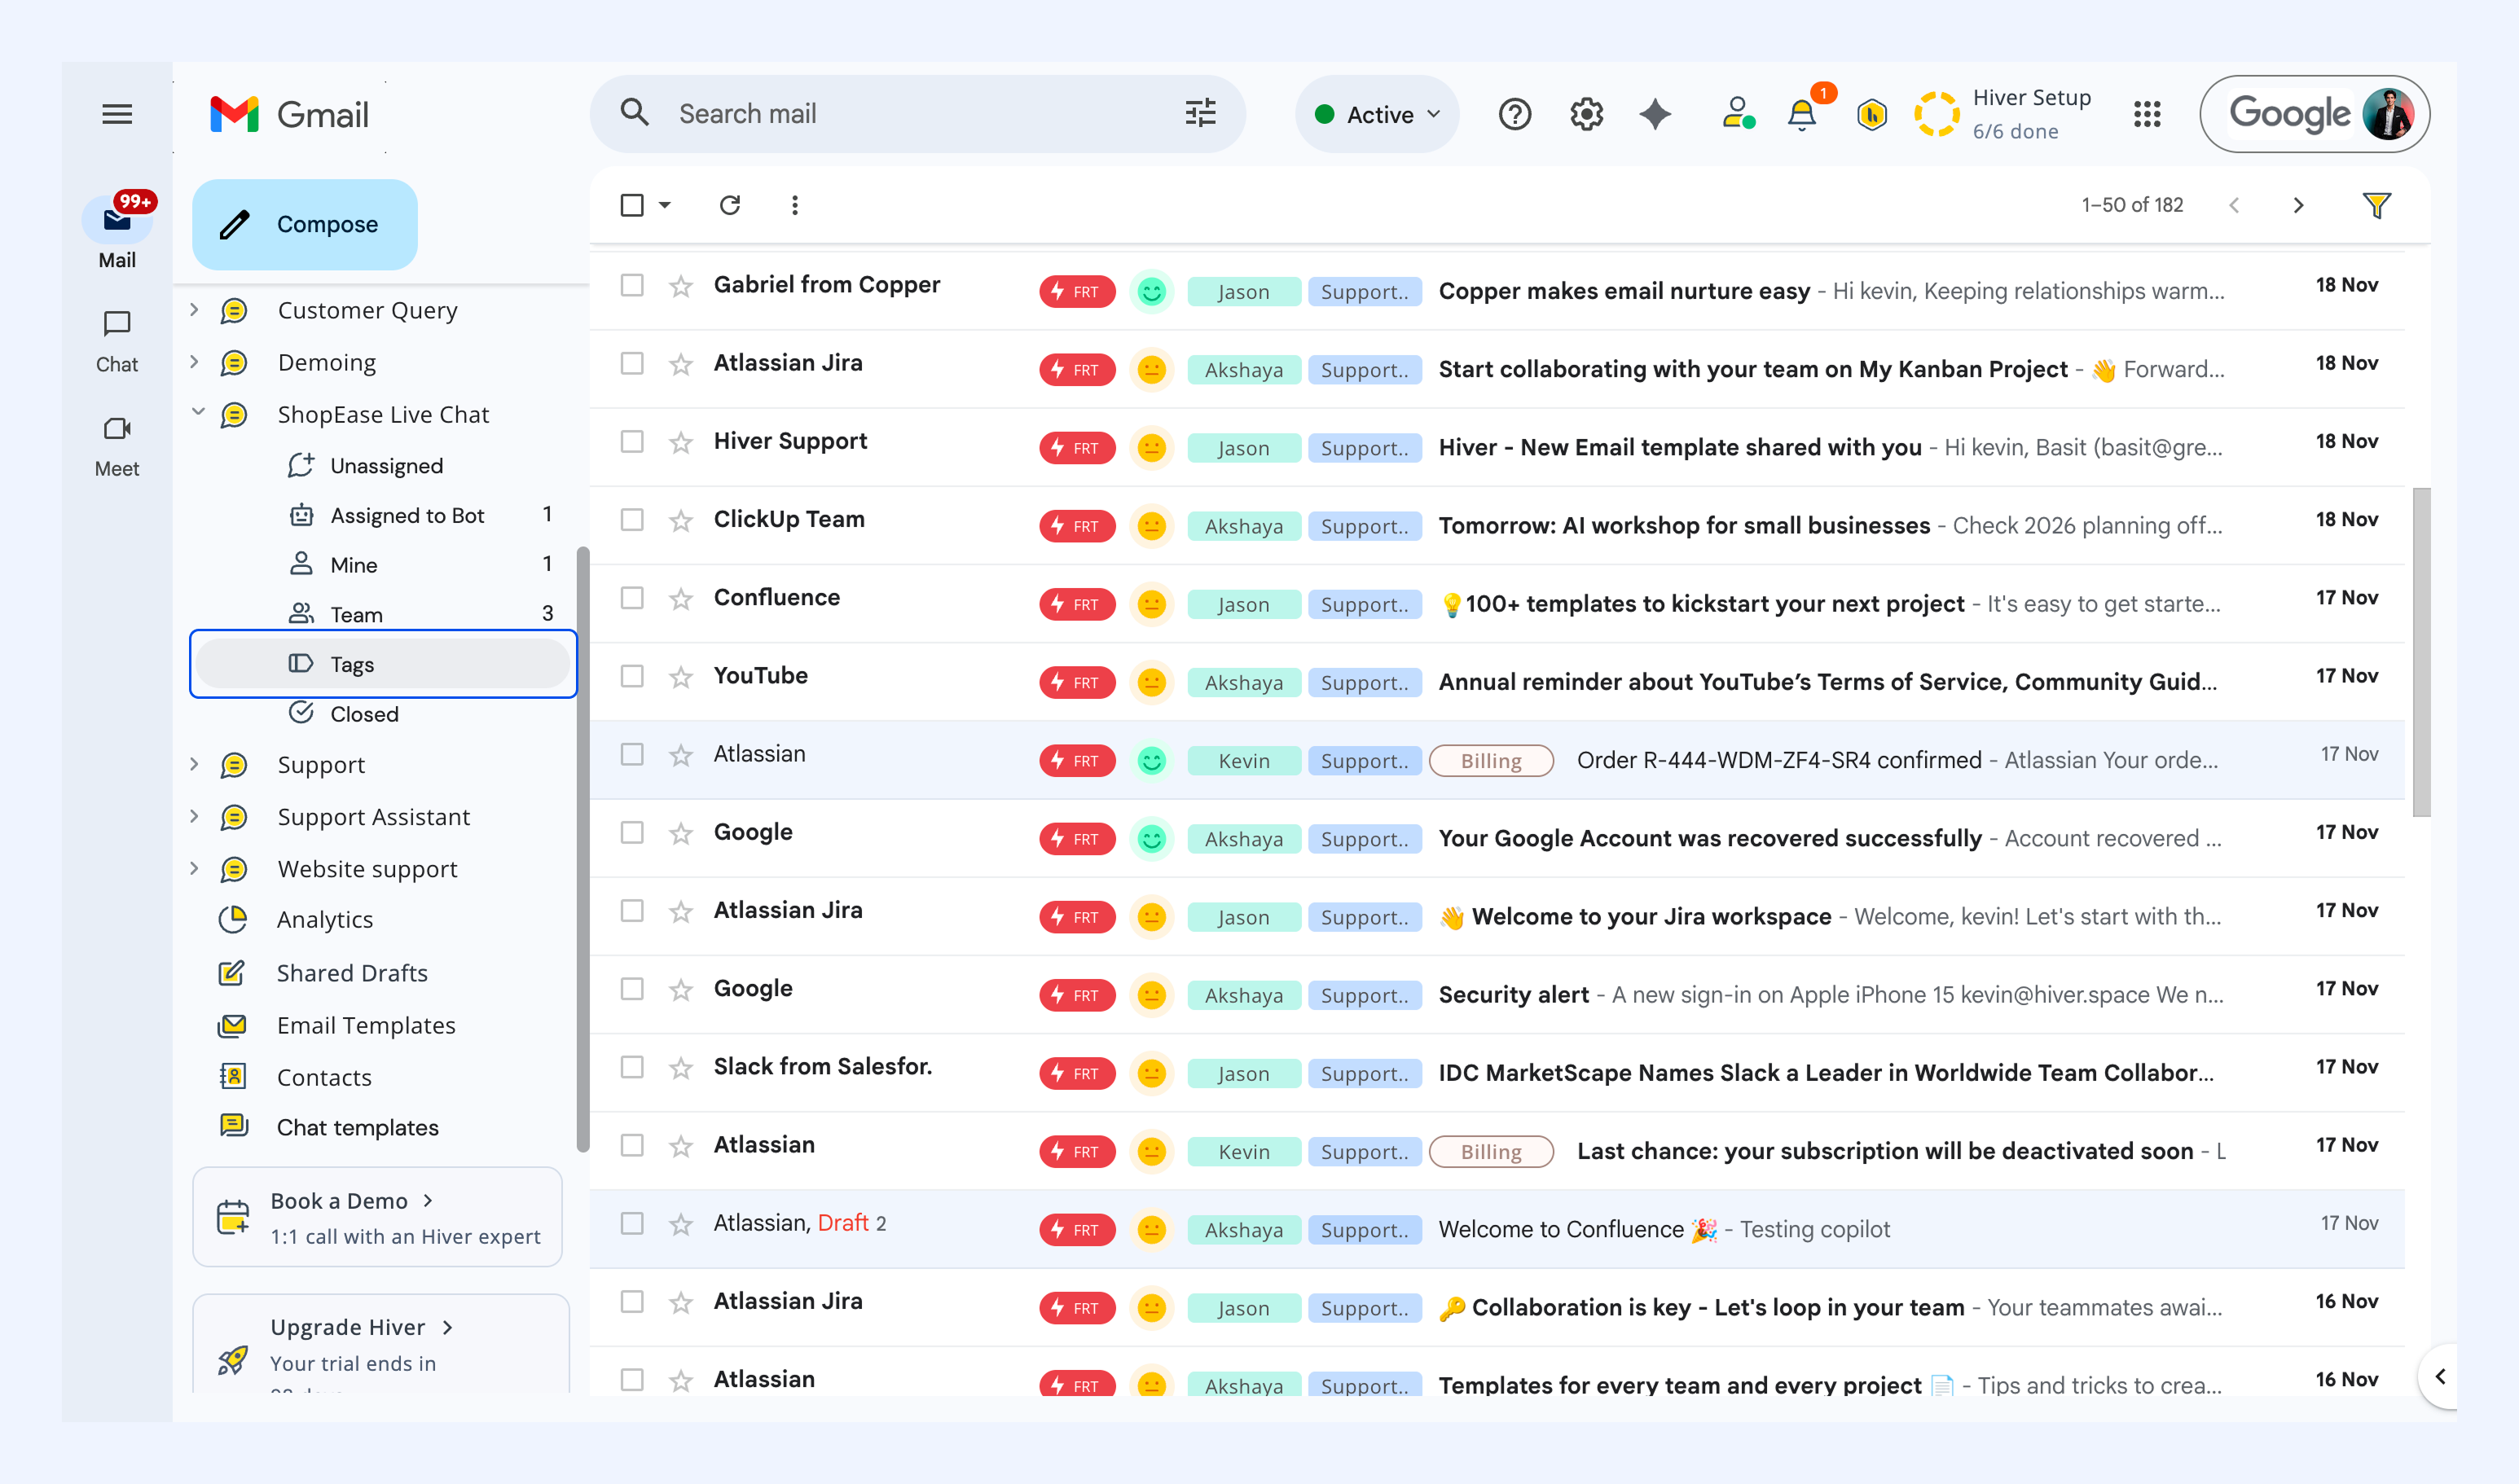
Task: Open the Google account profile picture
Action: 2388,114
